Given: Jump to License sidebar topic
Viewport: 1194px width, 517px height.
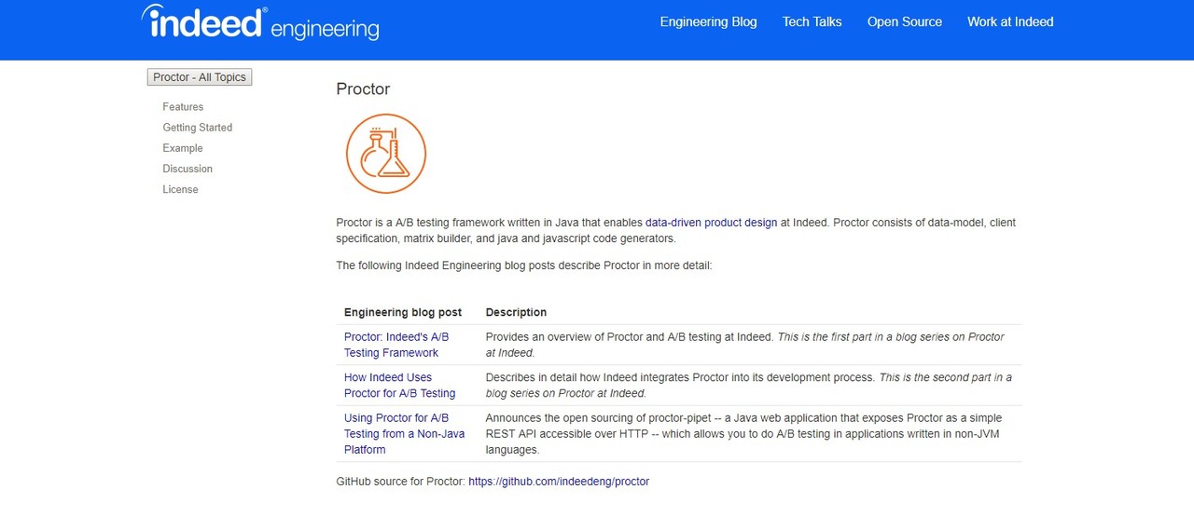Looking at the screenshot, I should point(180,189).
